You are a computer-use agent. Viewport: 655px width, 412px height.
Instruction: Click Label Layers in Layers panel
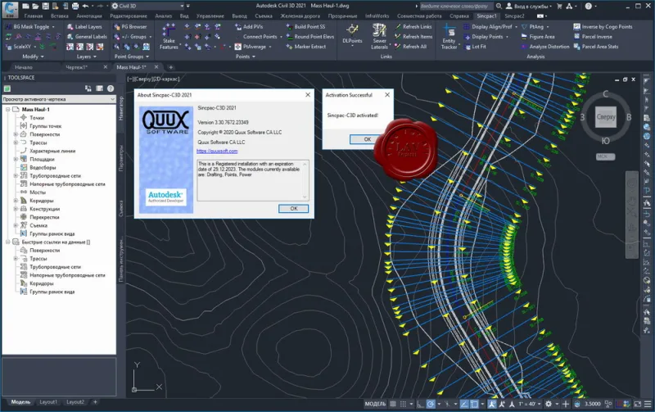click(x=84, y=26)
